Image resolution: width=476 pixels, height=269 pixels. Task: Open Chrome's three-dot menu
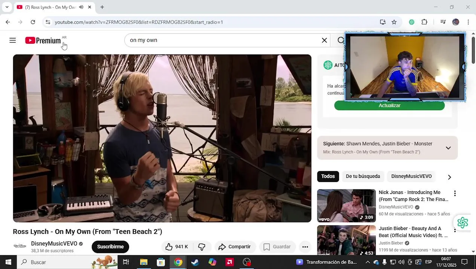click(468, 22)
